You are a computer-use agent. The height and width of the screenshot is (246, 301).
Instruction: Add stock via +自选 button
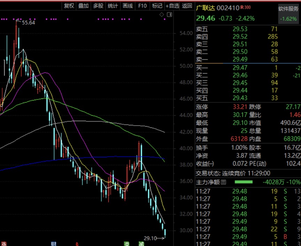coord(172,6)
